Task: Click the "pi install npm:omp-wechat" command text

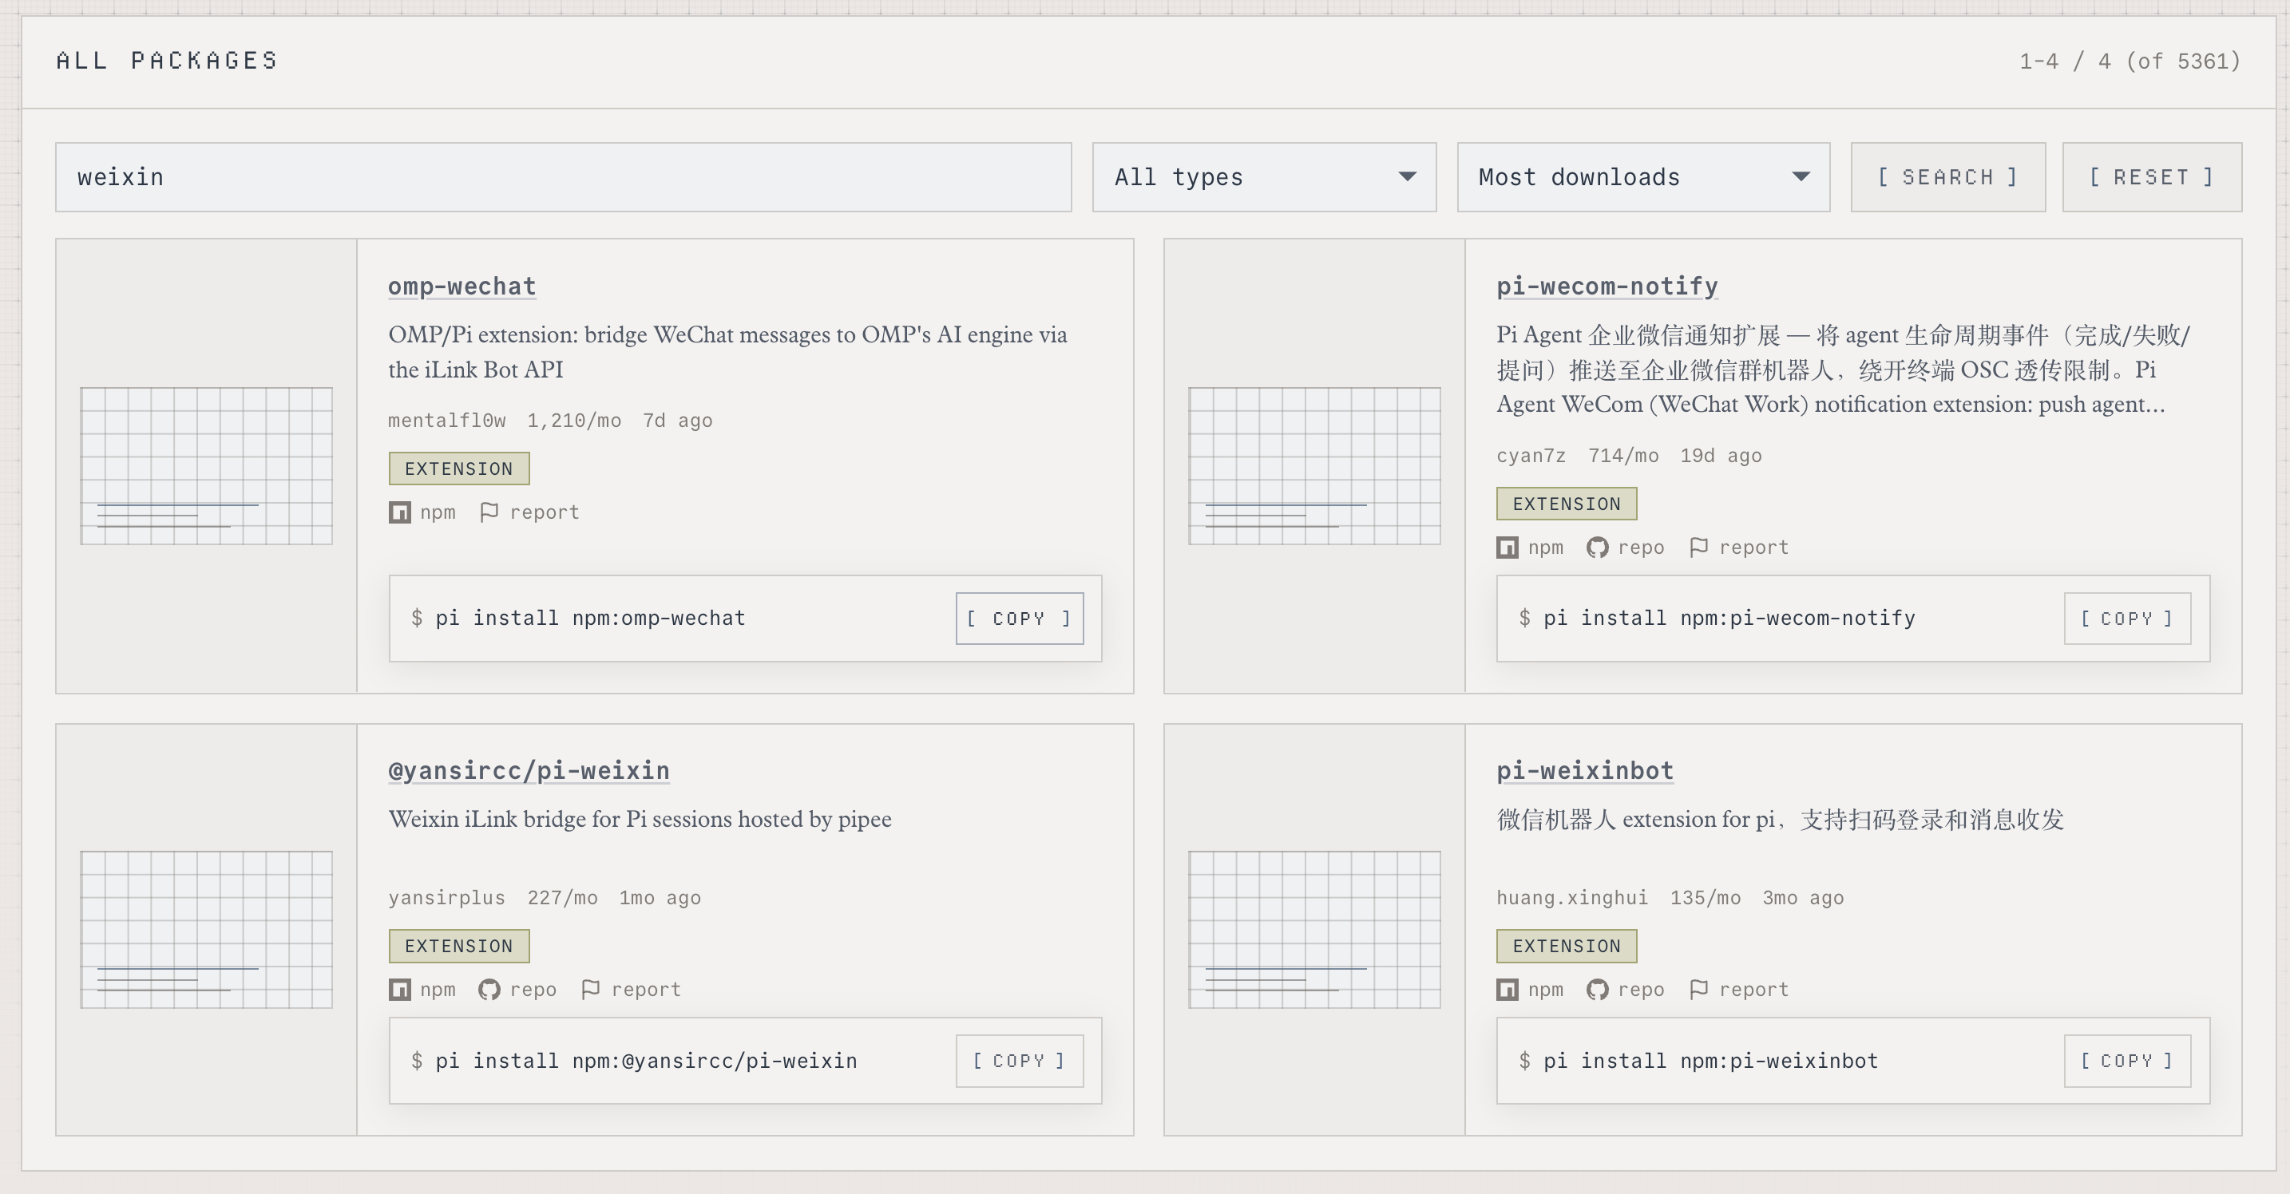Action: point(590,619)
